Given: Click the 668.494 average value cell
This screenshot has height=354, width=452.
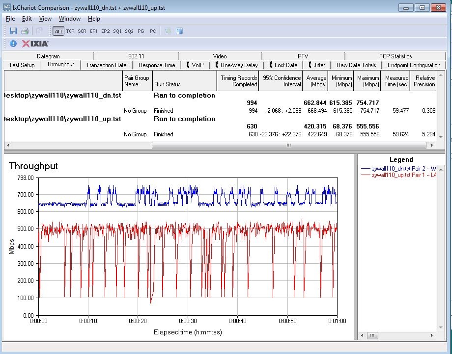Looking at the screenshot, I should (x=317, y=111).
